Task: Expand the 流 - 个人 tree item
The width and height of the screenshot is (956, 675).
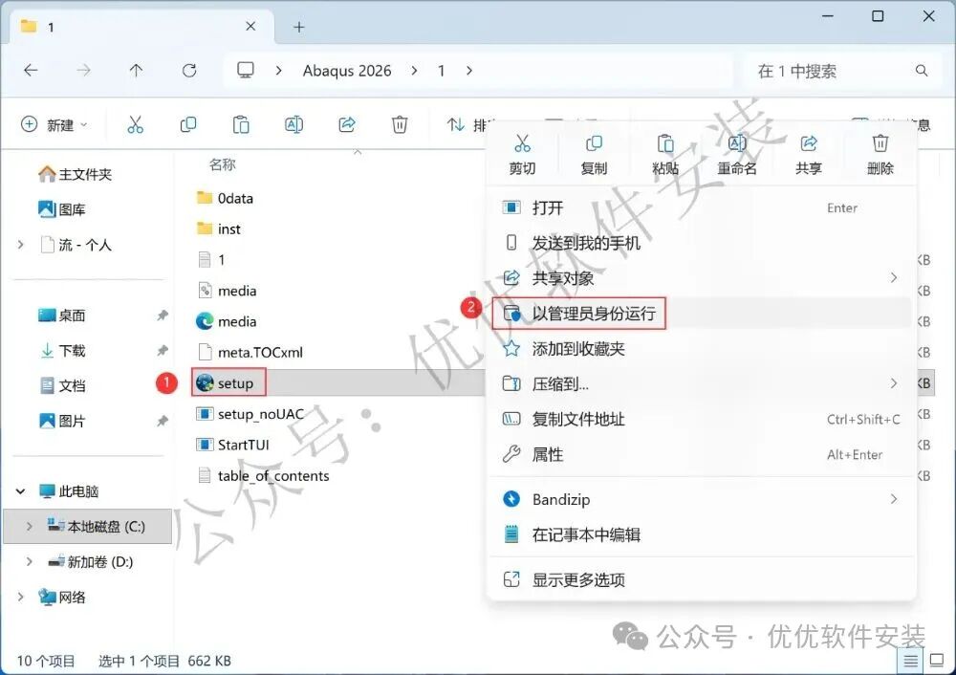Action: 21,245
